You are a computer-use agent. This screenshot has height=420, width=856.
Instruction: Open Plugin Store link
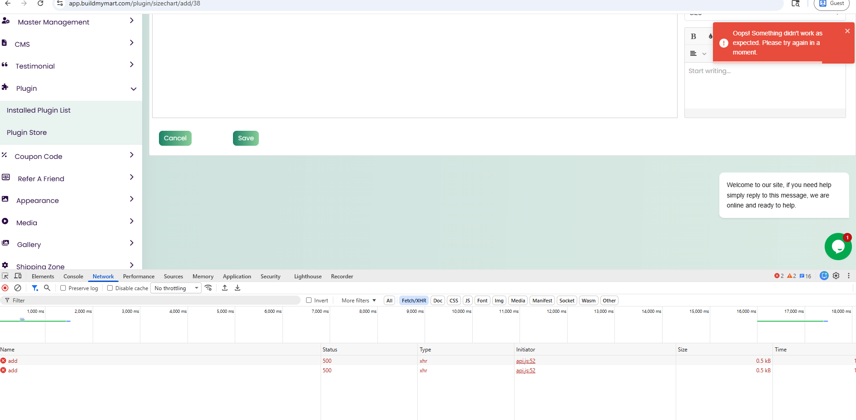[27, 133]
